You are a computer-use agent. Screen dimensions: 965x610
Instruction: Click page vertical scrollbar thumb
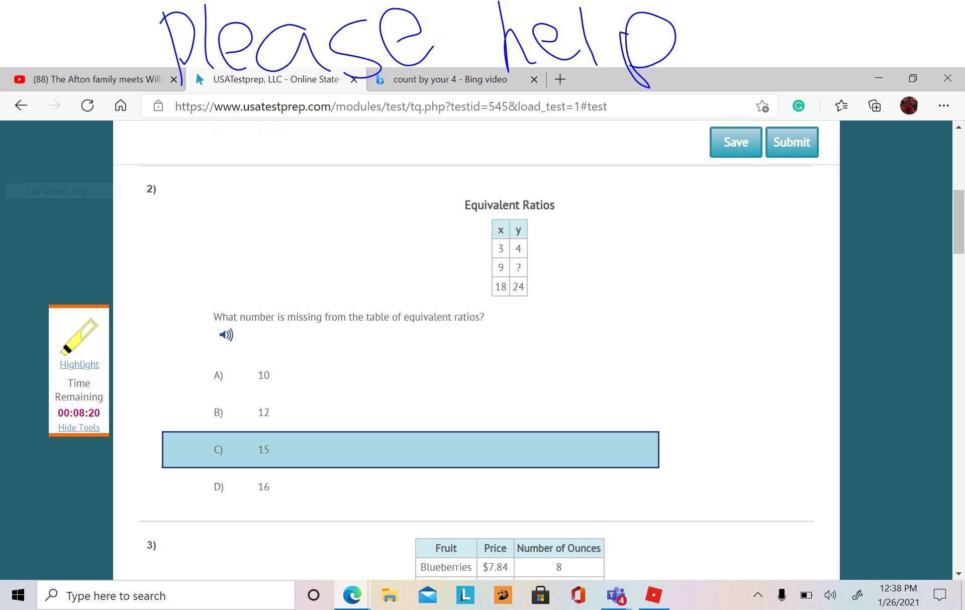click(x=958, y=221)
